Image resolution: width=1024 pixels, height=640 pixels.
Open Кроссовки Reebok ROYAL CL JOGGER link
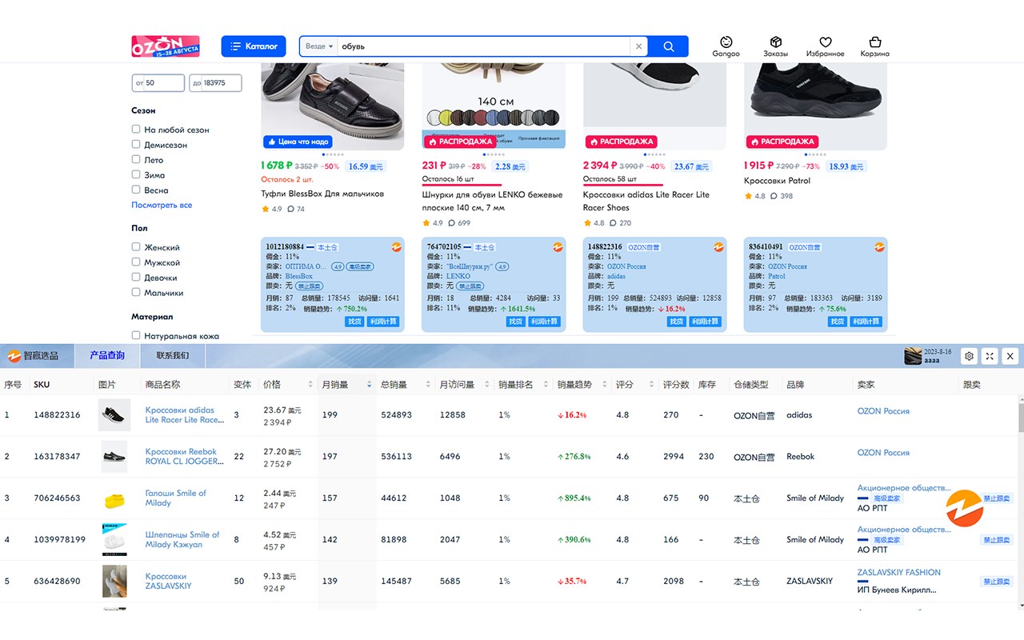coord(184,457)
